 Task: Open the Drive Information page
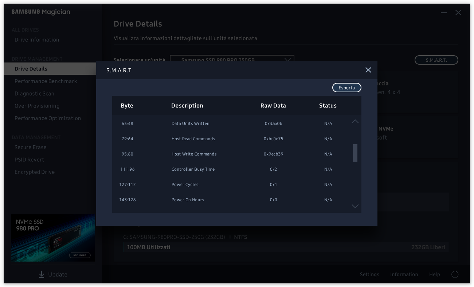click(37, 40)
